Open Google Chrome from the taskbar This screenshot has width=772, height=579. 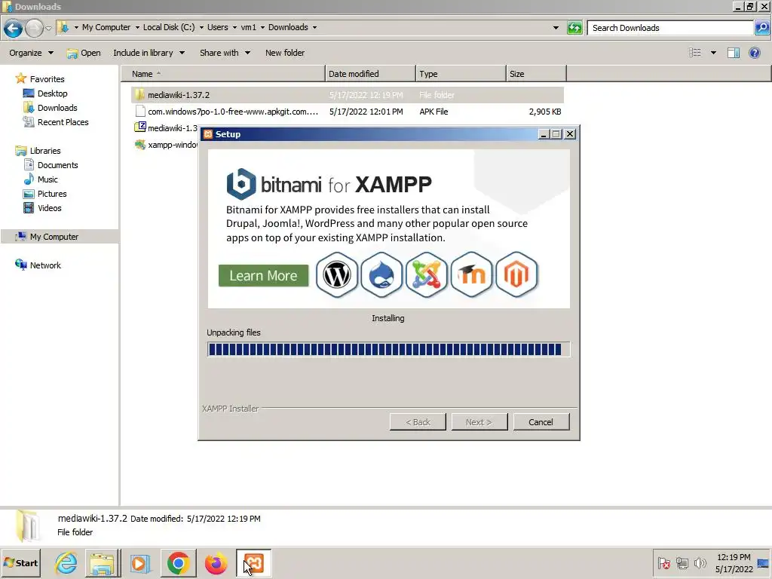click(178, 562)
